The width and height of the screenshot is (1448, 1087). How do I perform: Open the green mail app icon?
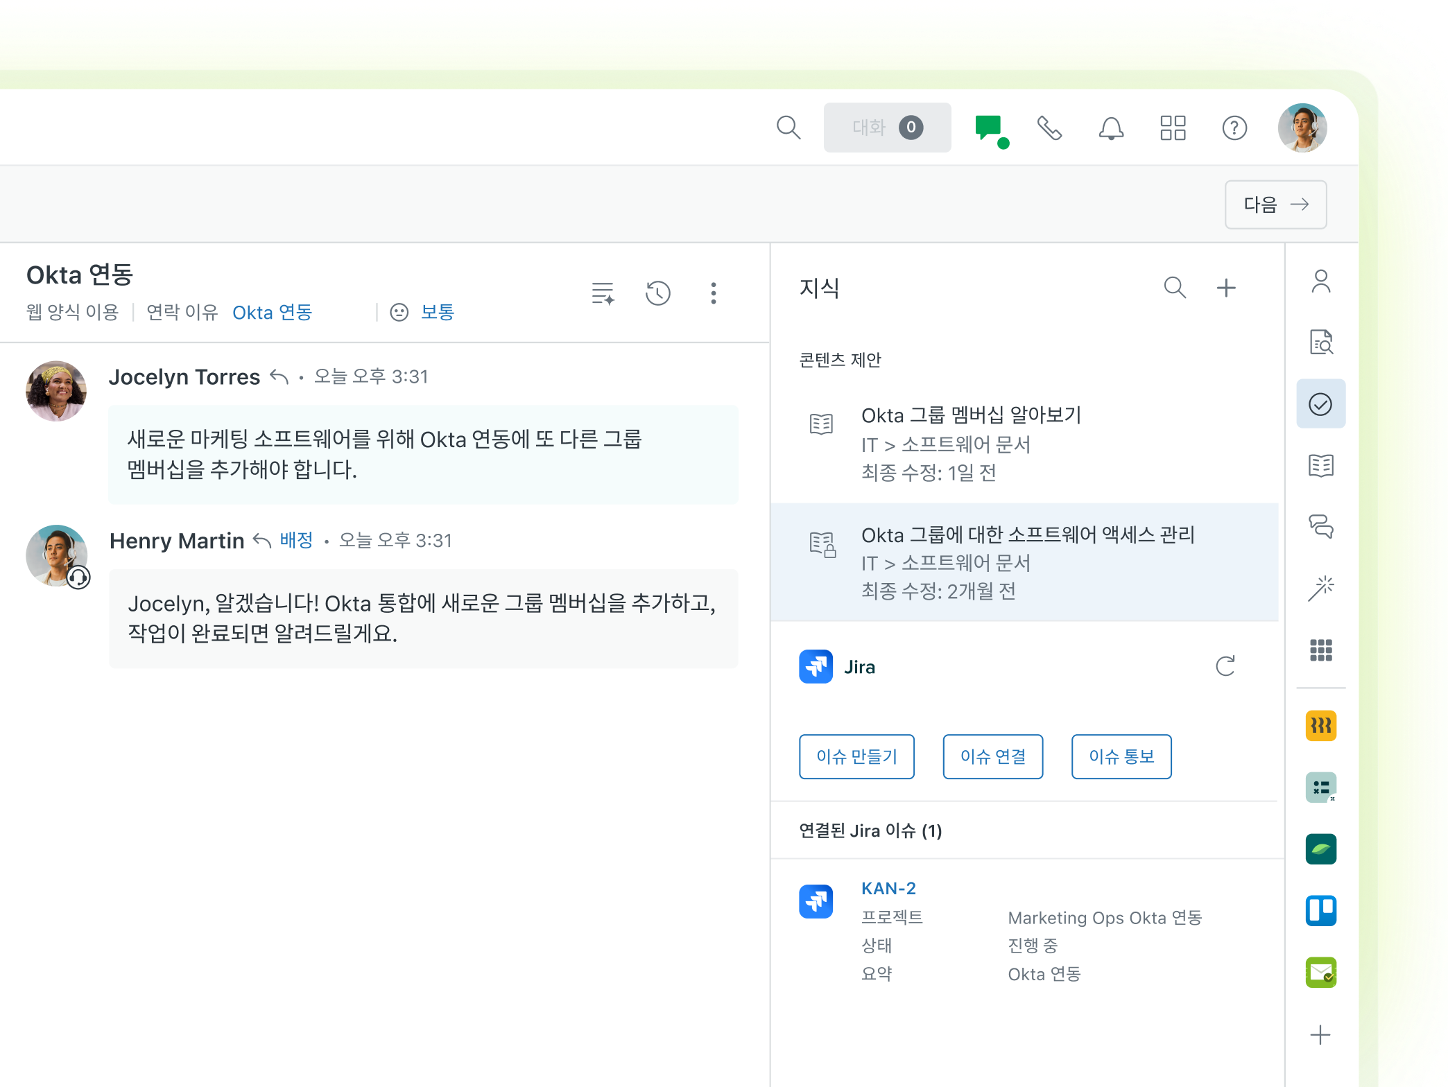pos(1321,972)
